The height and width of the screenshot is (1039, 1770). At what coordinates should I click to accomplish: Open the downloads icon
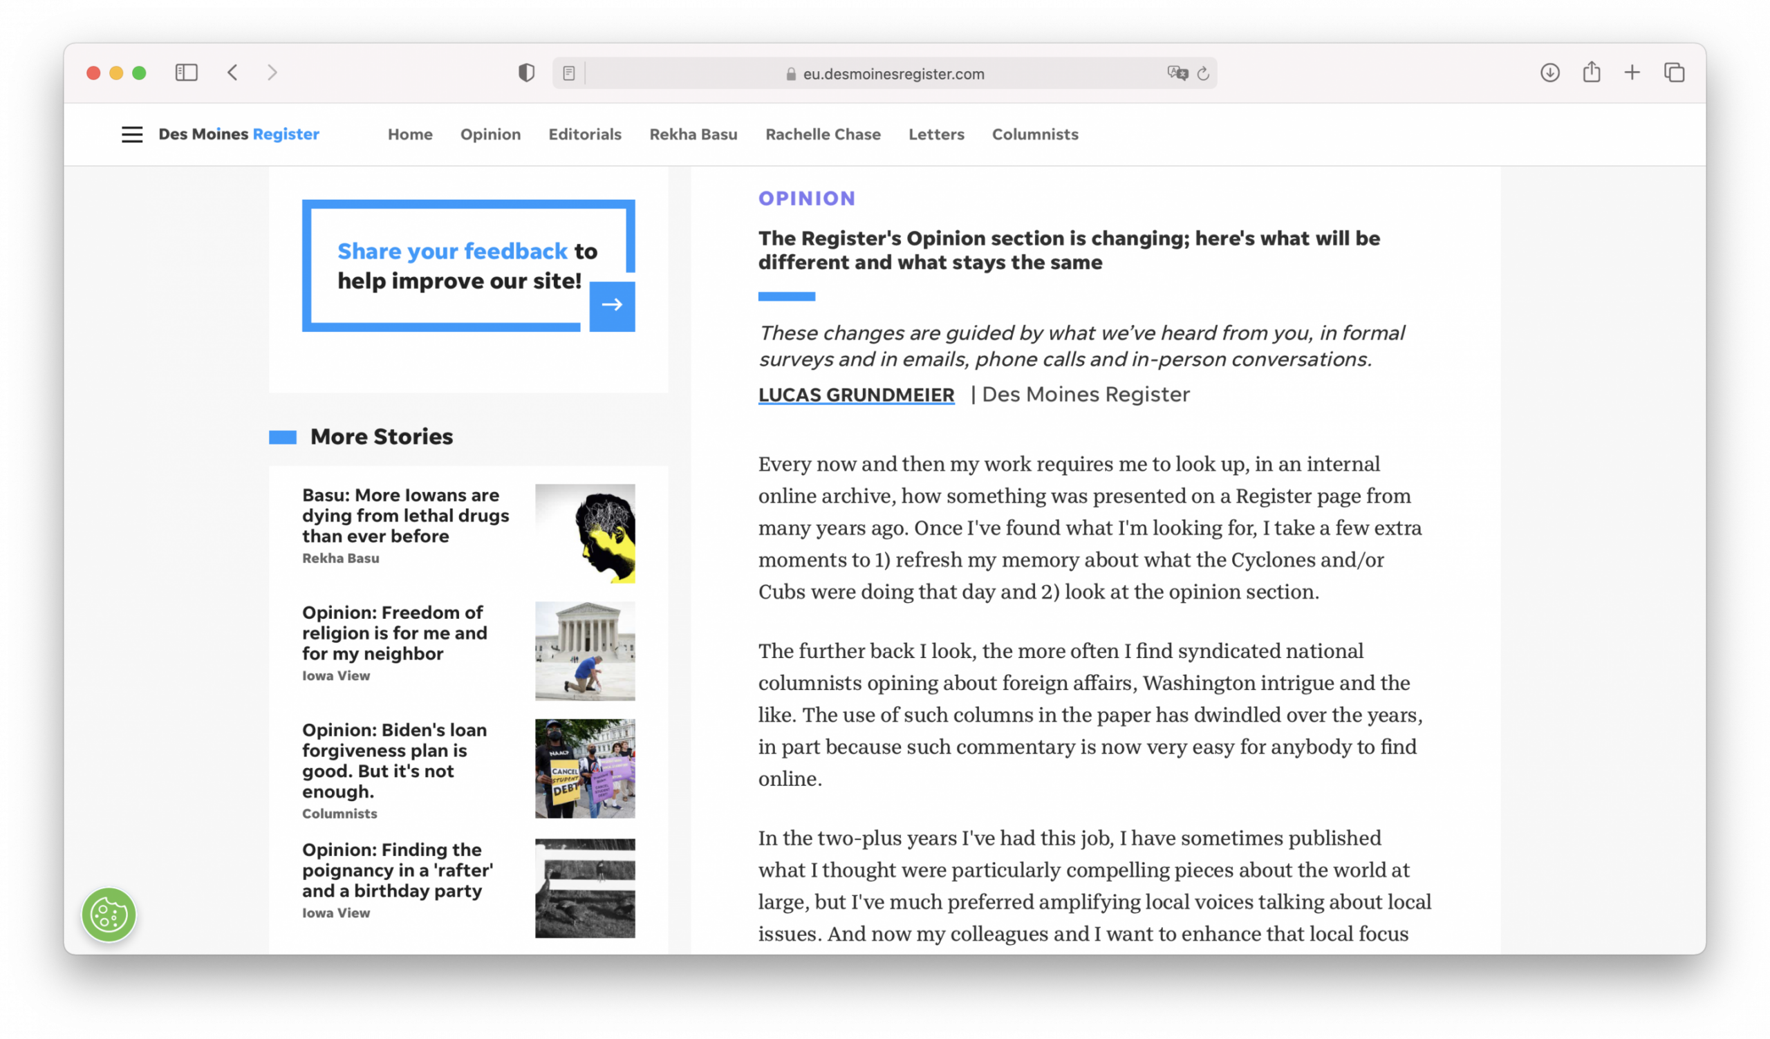1550,73
